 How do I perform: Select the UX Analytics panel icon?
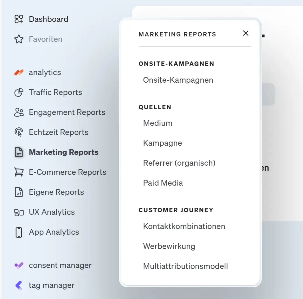coord(19,212)
